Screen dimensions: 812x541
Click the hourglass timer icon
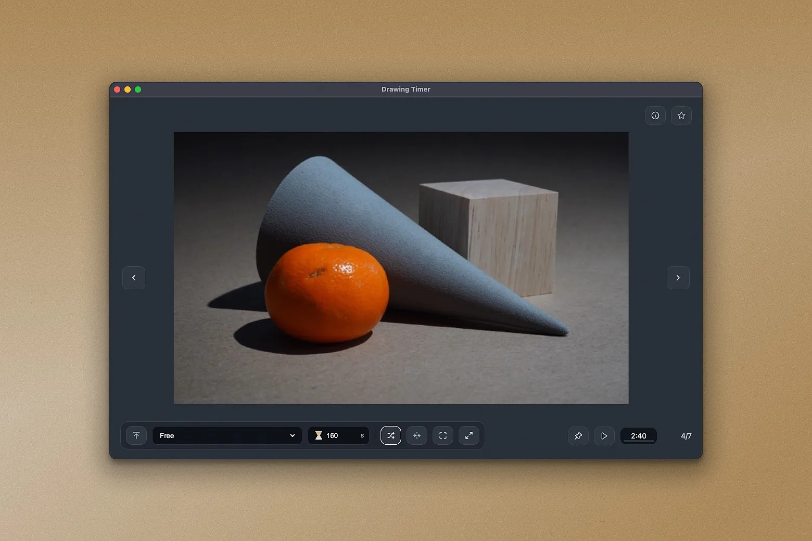click(x=319, y=435)
